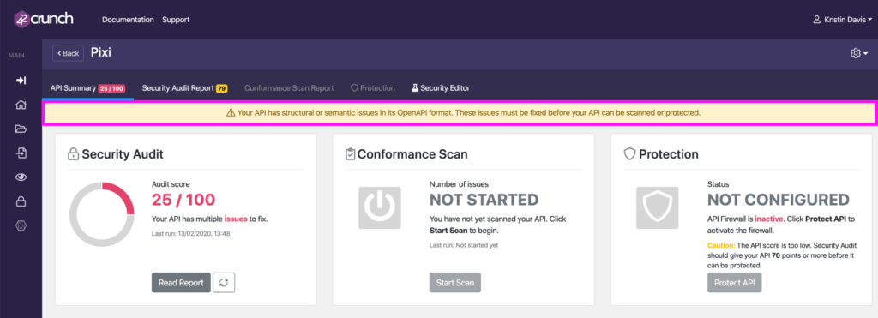Click the Read Report button
878x318 pixels.
point(181,283)
